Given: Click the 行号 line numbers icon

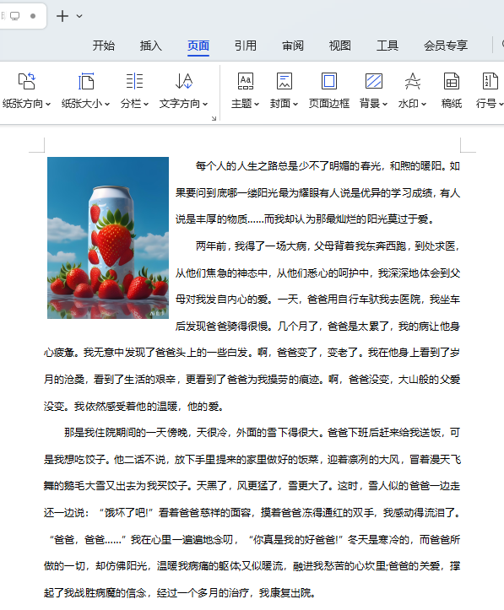Looking at the screenshot, I should tap(490, 81).
